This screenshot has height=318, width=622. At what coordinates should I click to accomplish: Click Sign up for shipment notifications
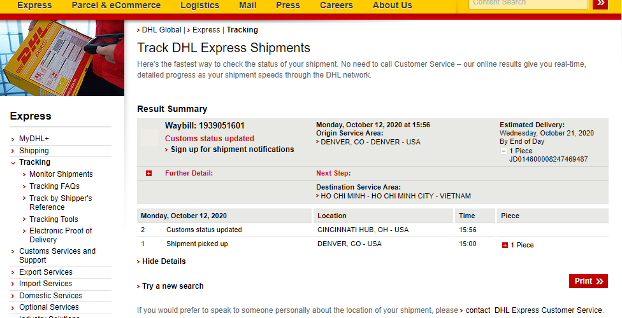tap(232, 149)
